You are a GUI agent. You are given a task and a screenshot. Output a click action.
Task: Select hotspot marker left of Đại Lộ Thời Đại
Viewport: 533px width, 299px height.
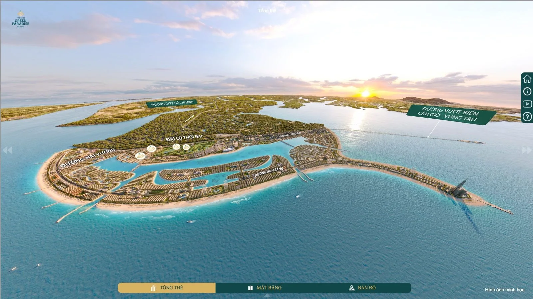tap(152, 149)
